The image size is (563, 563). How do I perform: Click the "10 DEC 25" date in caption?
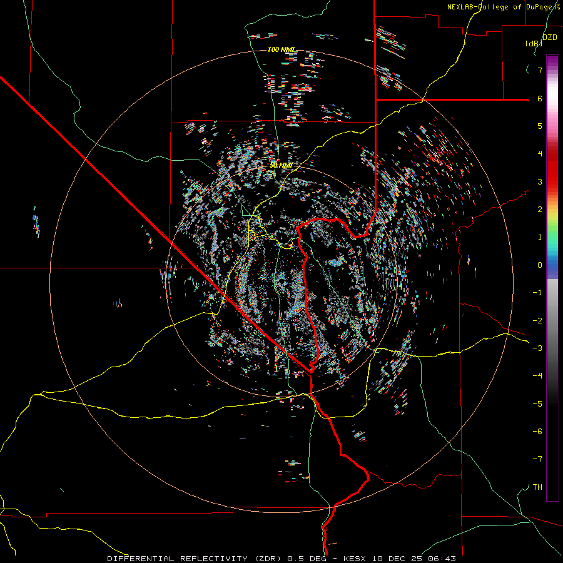(x=397, y=559)
